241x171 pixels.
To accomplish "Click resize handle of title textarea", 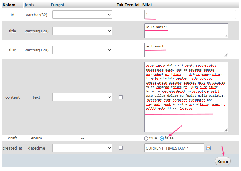I will tap(226, 36).
